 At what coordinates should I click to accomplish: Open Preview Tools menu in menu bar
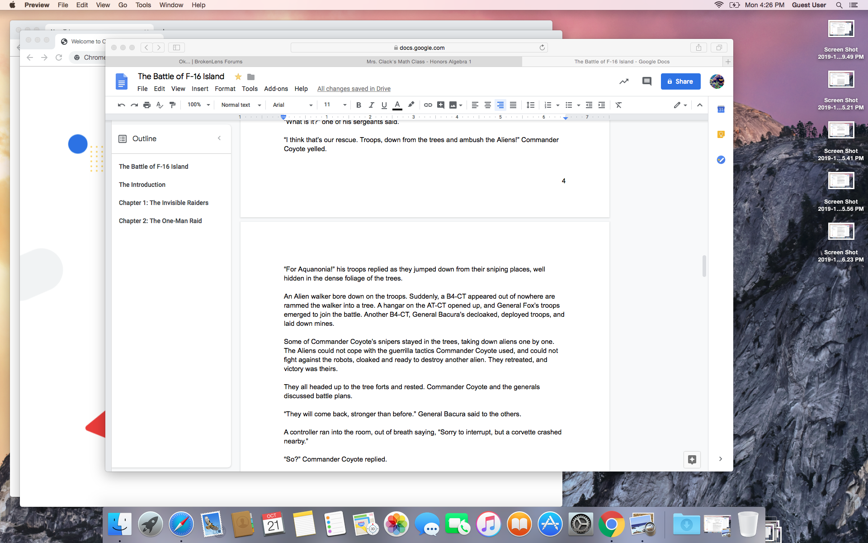coord(143,5)
